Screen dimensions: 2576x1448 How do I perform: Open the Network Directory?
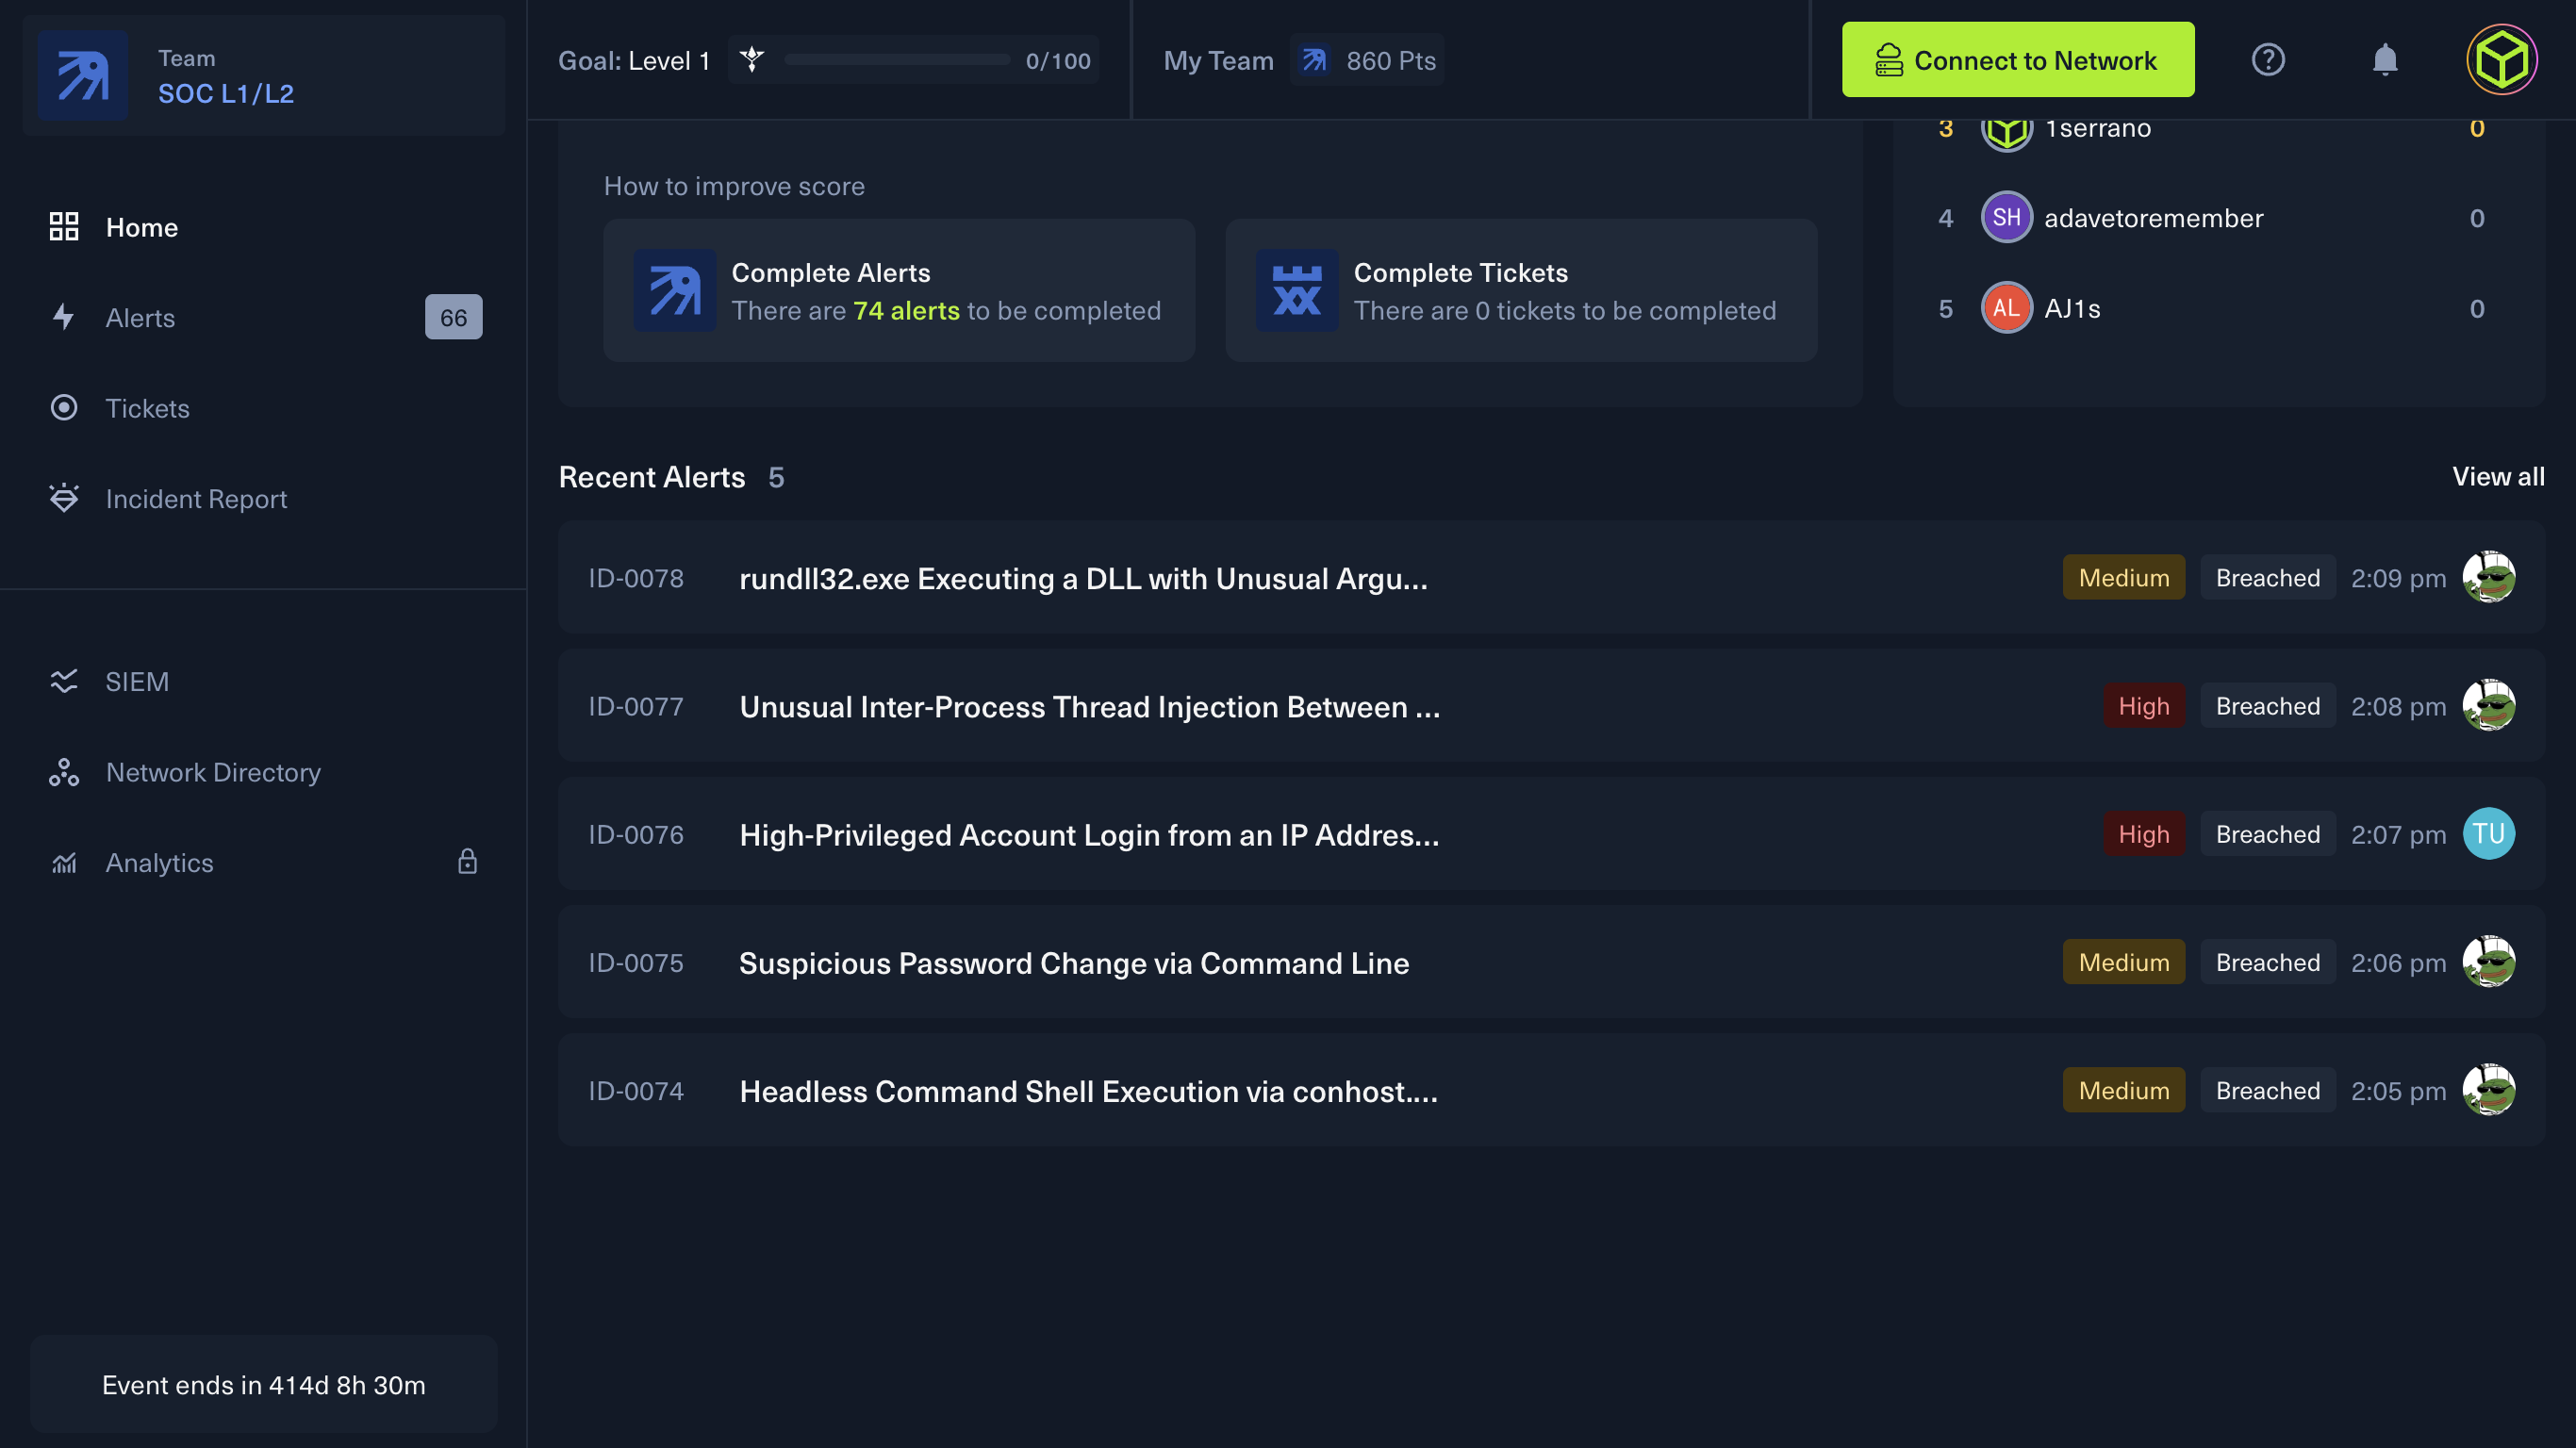click(x=213, y=772)
